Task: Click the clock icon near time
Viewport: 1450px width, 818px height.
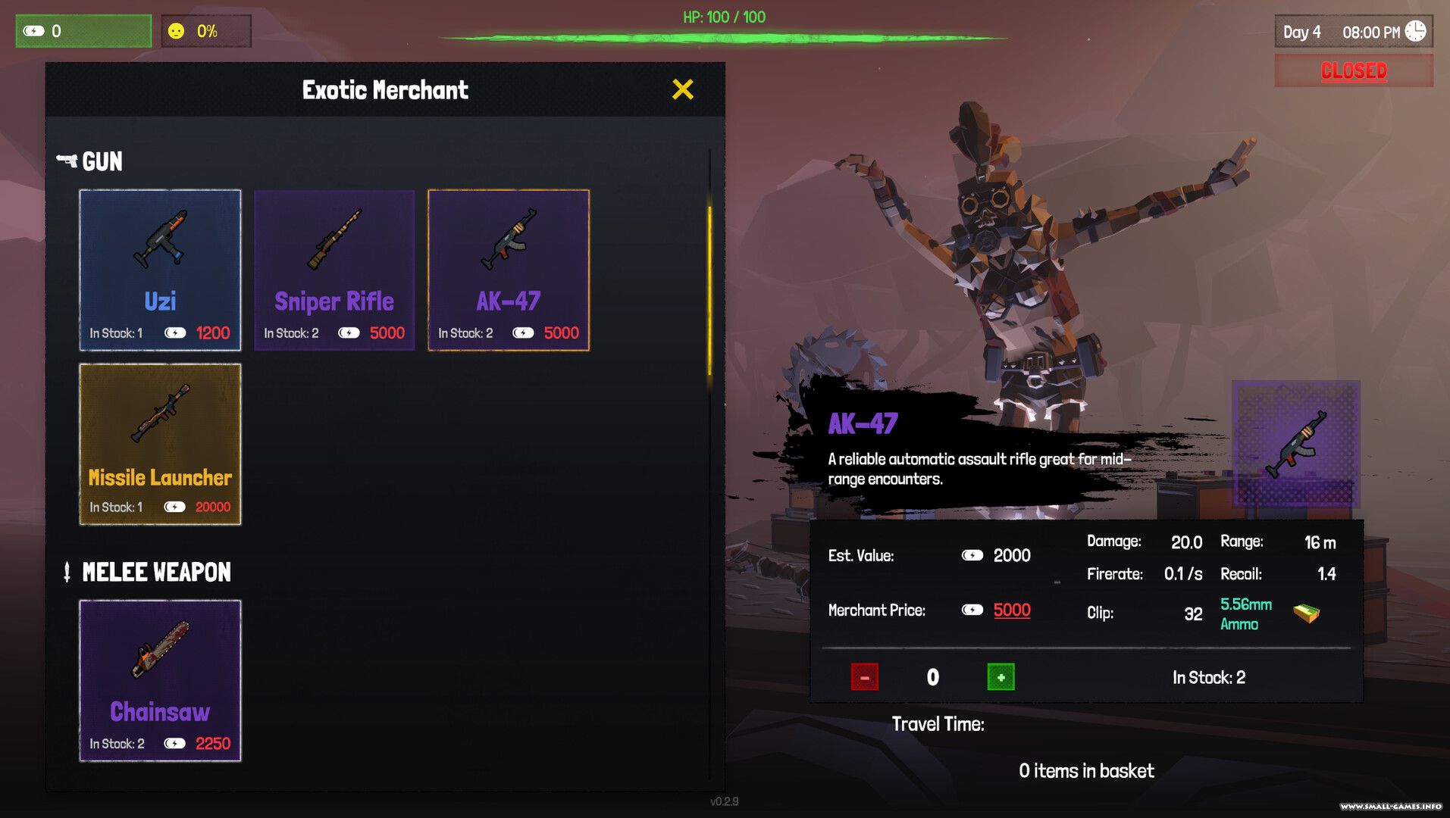Action: tap(1415, 31)
